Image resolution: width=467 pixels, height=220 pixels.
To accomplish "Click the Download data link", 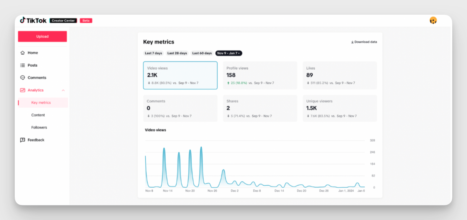I will tap(366, 42).
